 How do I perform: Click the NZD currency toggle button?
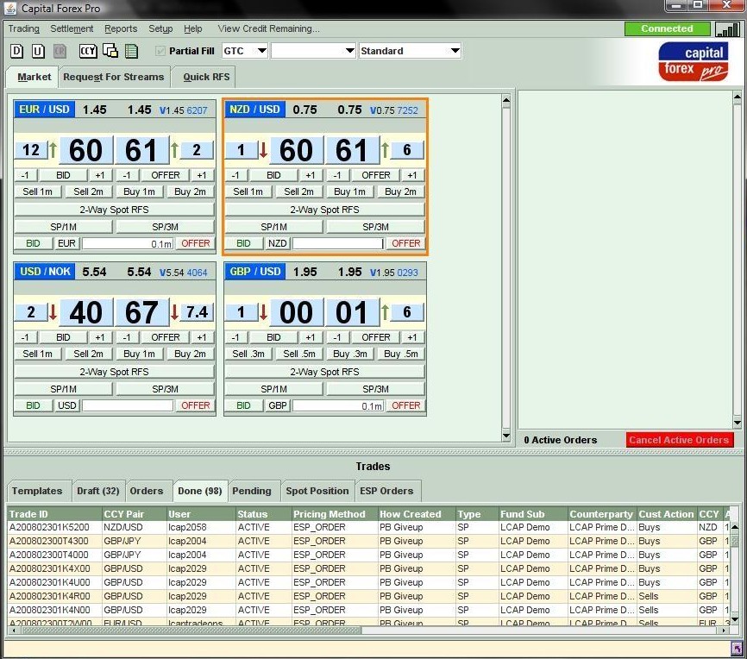[x=277, y=243]
